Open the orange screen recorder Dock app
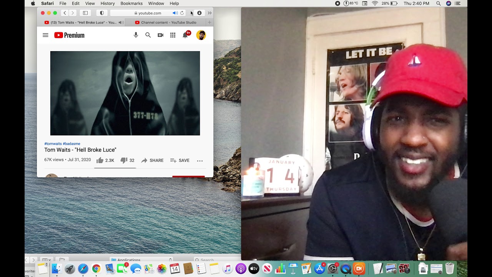The image size is (492, 277). 359,269
